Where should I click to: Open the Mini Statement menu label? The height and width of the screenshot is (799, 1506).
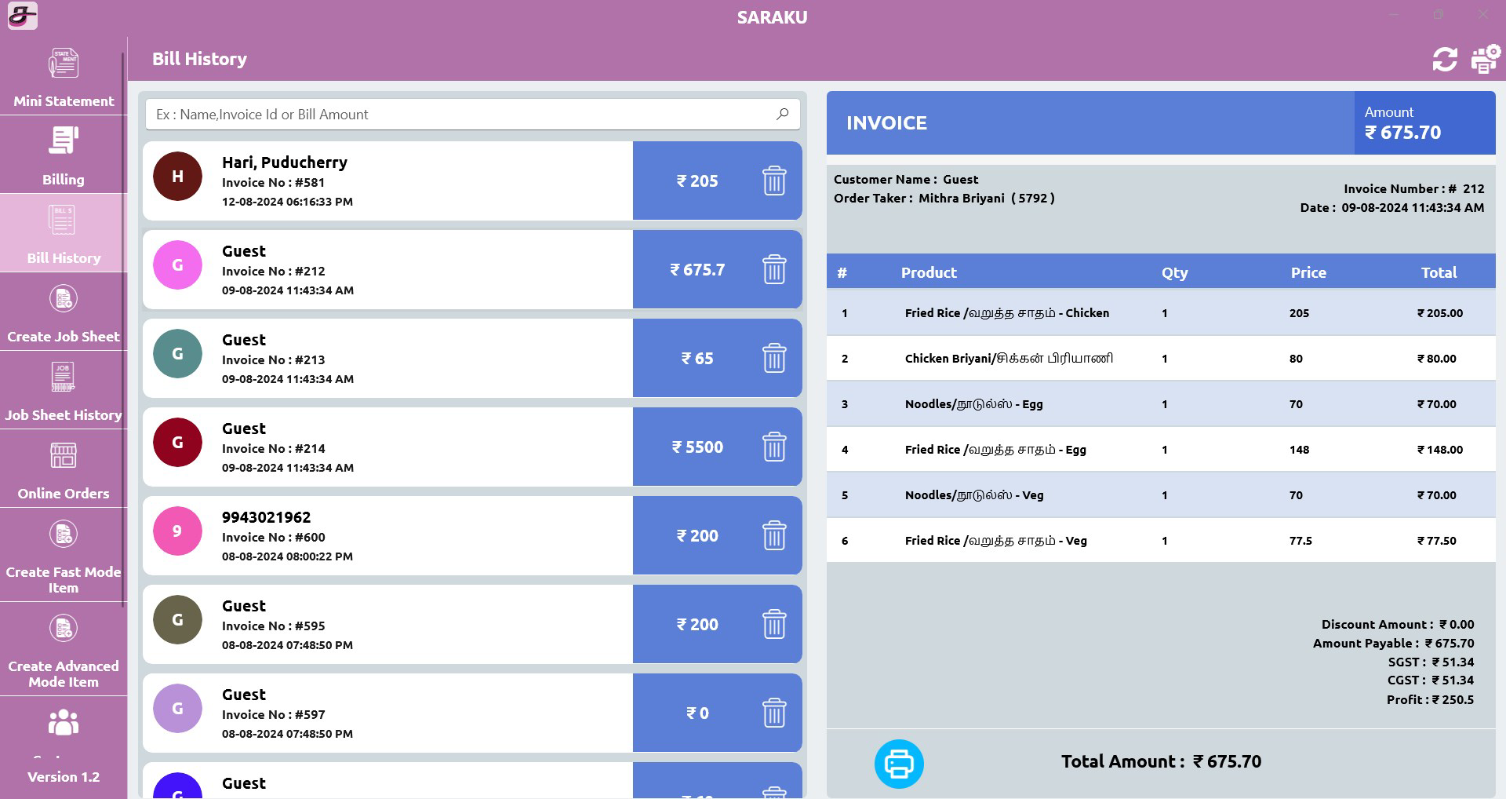click(x=64, y=101)
